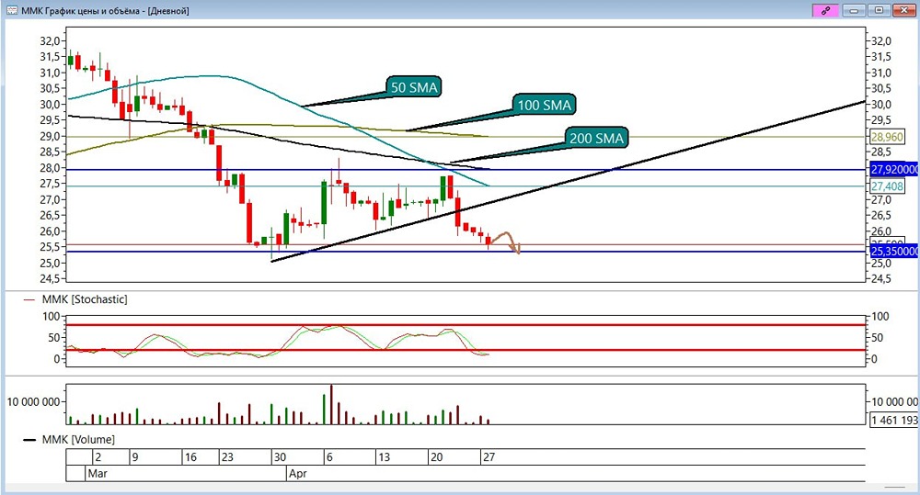
Task: Click the 1 461 193 volume value box
Action: click(893, 420)
